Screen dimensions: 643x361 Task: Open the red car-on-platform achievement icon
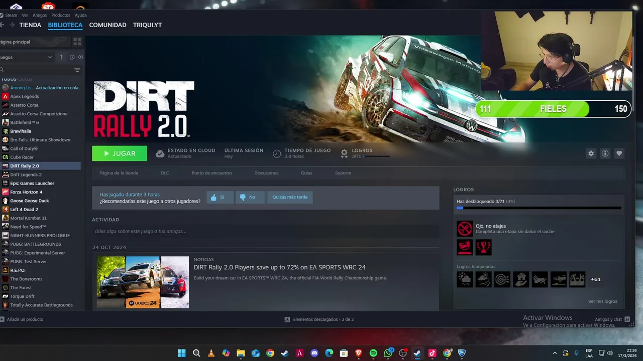(465, 247)
